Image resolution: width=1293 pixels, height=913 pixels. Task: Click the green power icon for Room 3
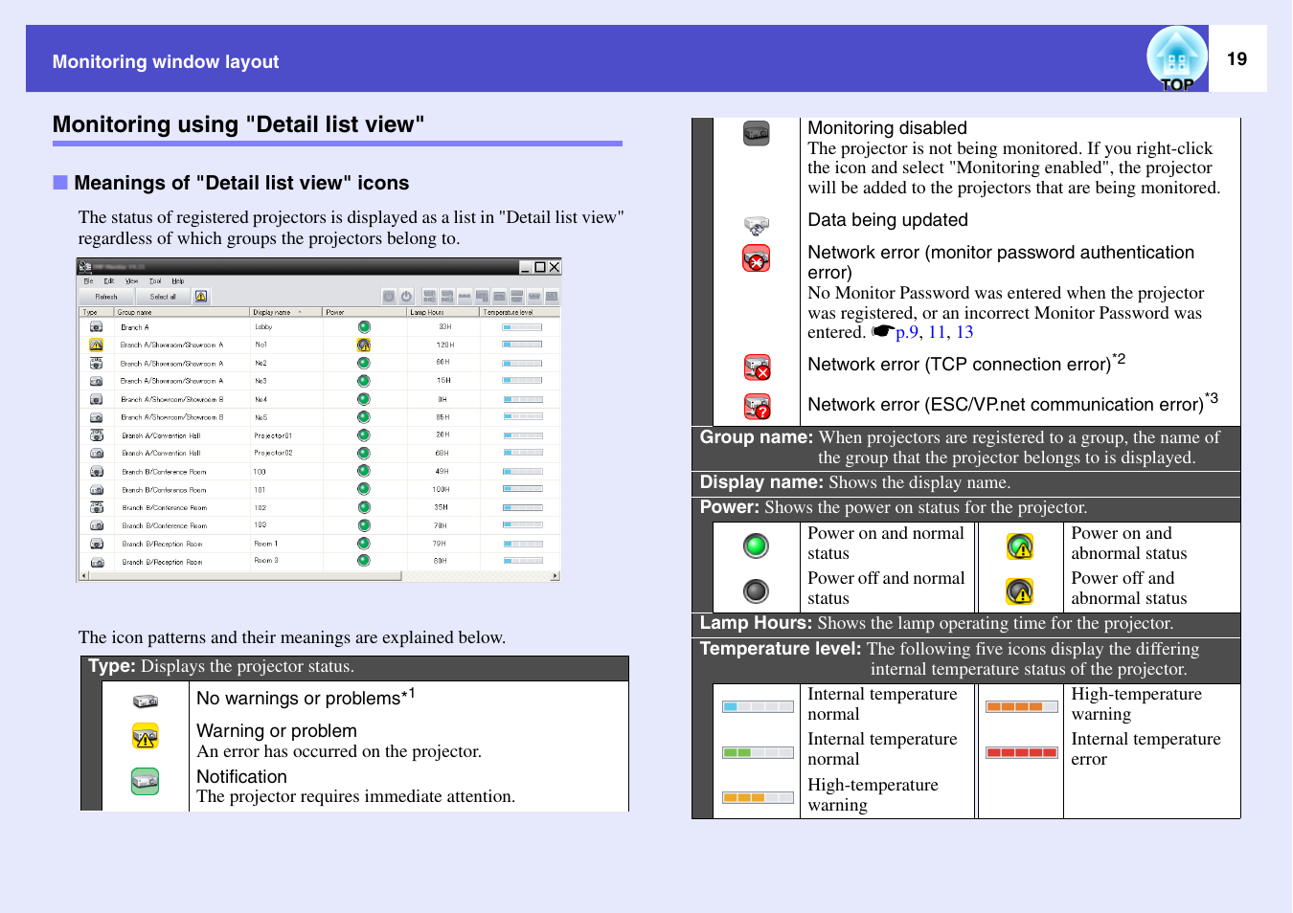click(364, 561)
